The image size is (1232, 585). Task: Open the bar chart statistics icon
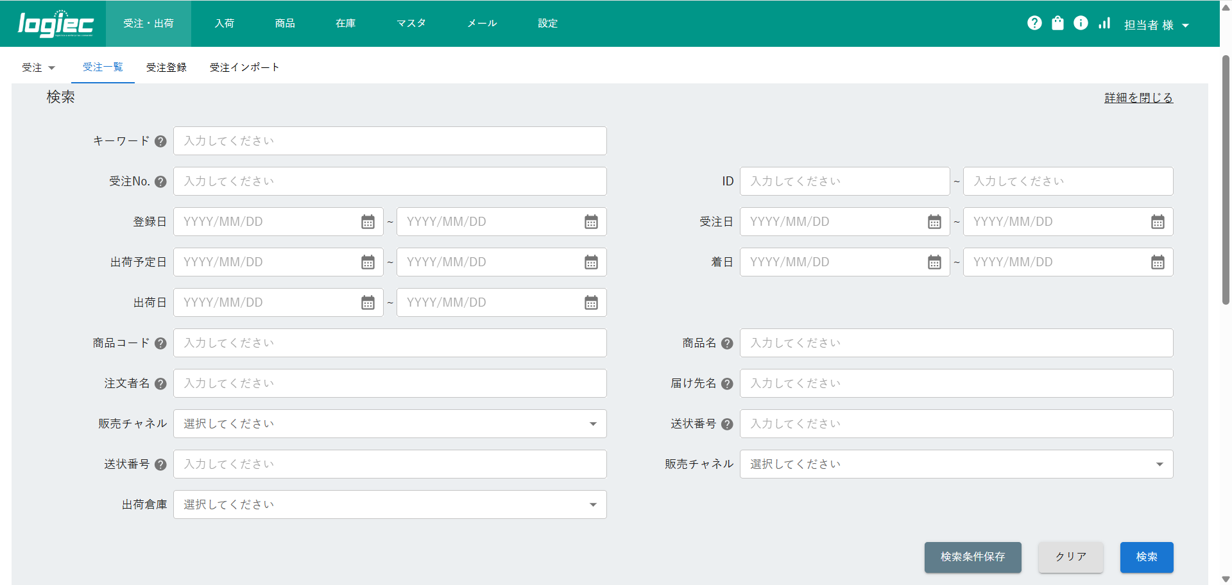[1104, 23]
